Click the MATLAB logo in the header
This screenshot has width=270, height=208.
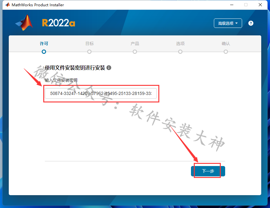[24, 23]
